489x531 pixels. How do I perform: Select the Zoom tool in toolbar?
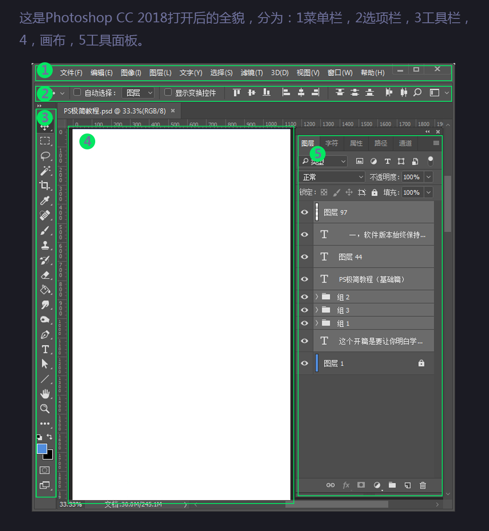click(x=45, y=409)
